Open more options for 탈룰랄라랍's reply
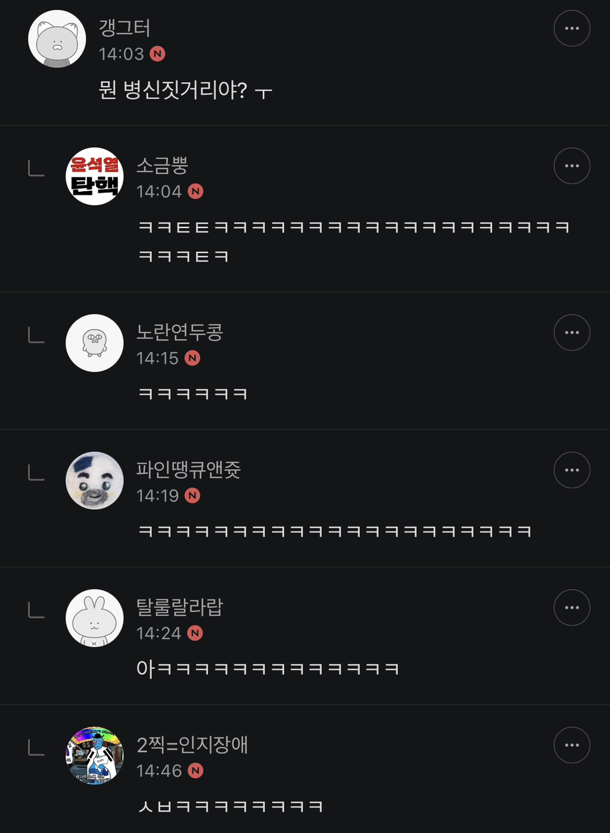 click(572, 607)
